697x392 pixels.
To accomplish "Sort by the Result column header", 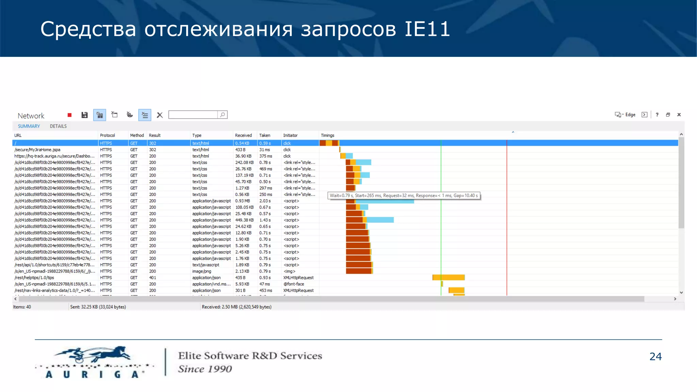I will coord(168,135).
